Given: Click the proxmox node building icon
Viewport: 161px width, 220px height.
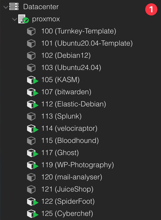Looking at the screenshot, I should [x=23, y=19].
